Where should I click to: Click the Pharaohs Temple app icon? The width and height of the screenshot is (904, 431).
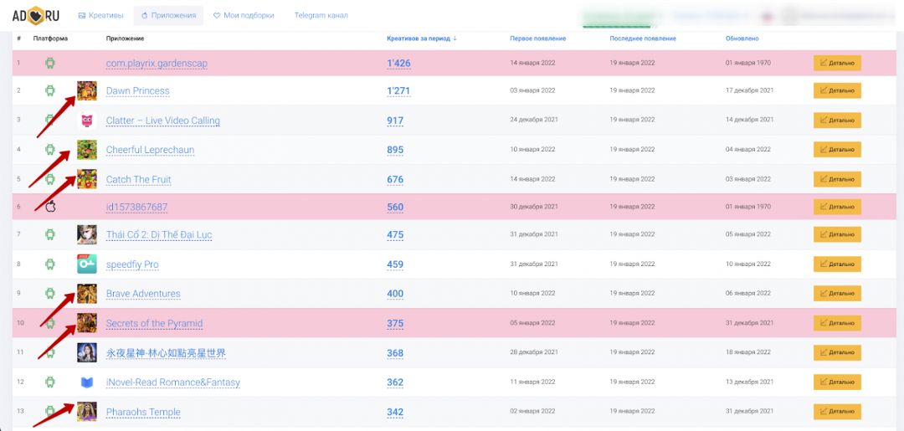tap(87, 412)
